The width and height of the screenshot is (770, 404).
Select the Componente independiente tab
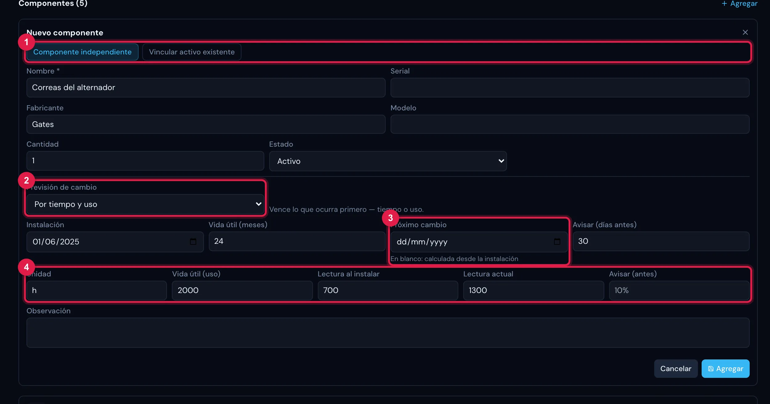click(82, 52)
